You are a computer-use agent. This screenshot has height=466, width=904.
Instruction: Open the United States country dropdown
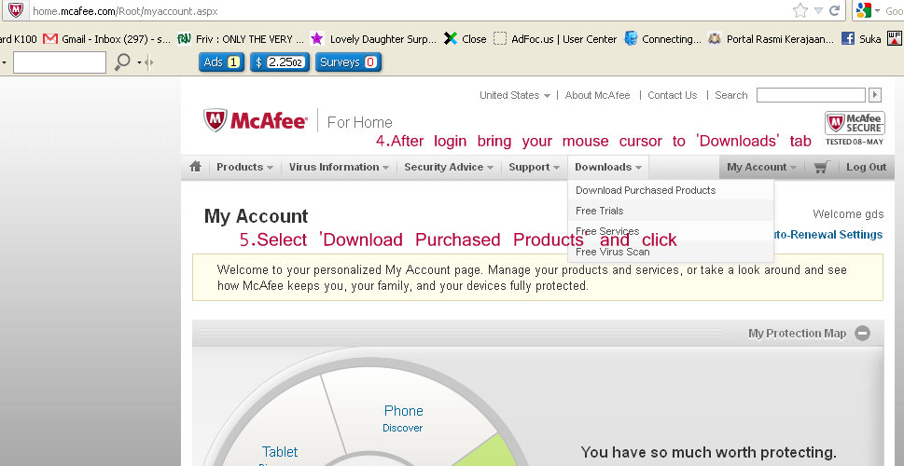click(515, 95)
